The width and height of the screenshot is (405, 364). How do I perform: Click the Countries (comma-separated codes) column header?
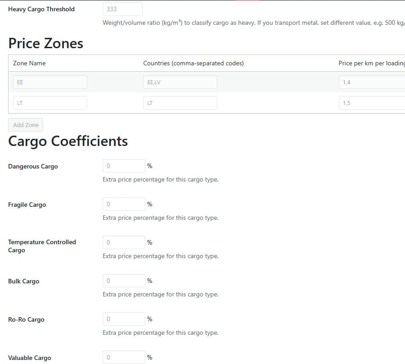tap(193, 63)
